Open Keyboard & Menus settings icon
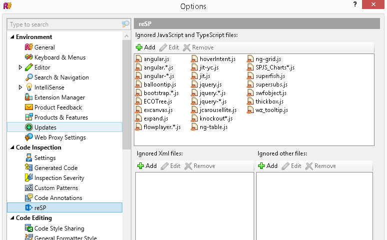Screen dimensions: 387x240 (x=29, y=57)
